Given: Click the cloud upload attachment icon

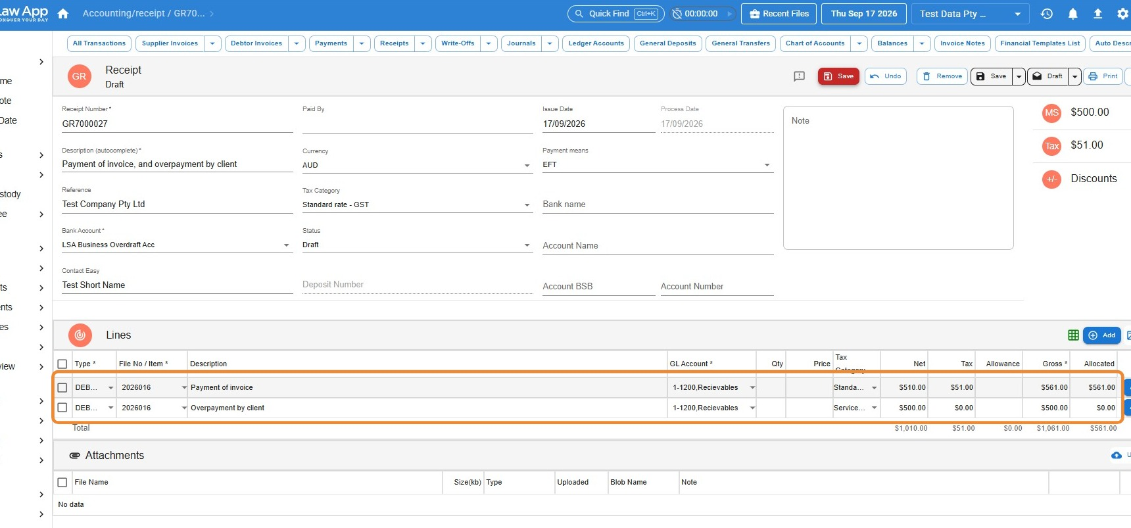Looking at the screenshot, I should [1116, 456].
